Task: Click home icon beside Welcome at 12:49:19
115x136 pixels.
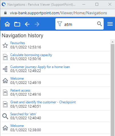Action: pos(5,81)
